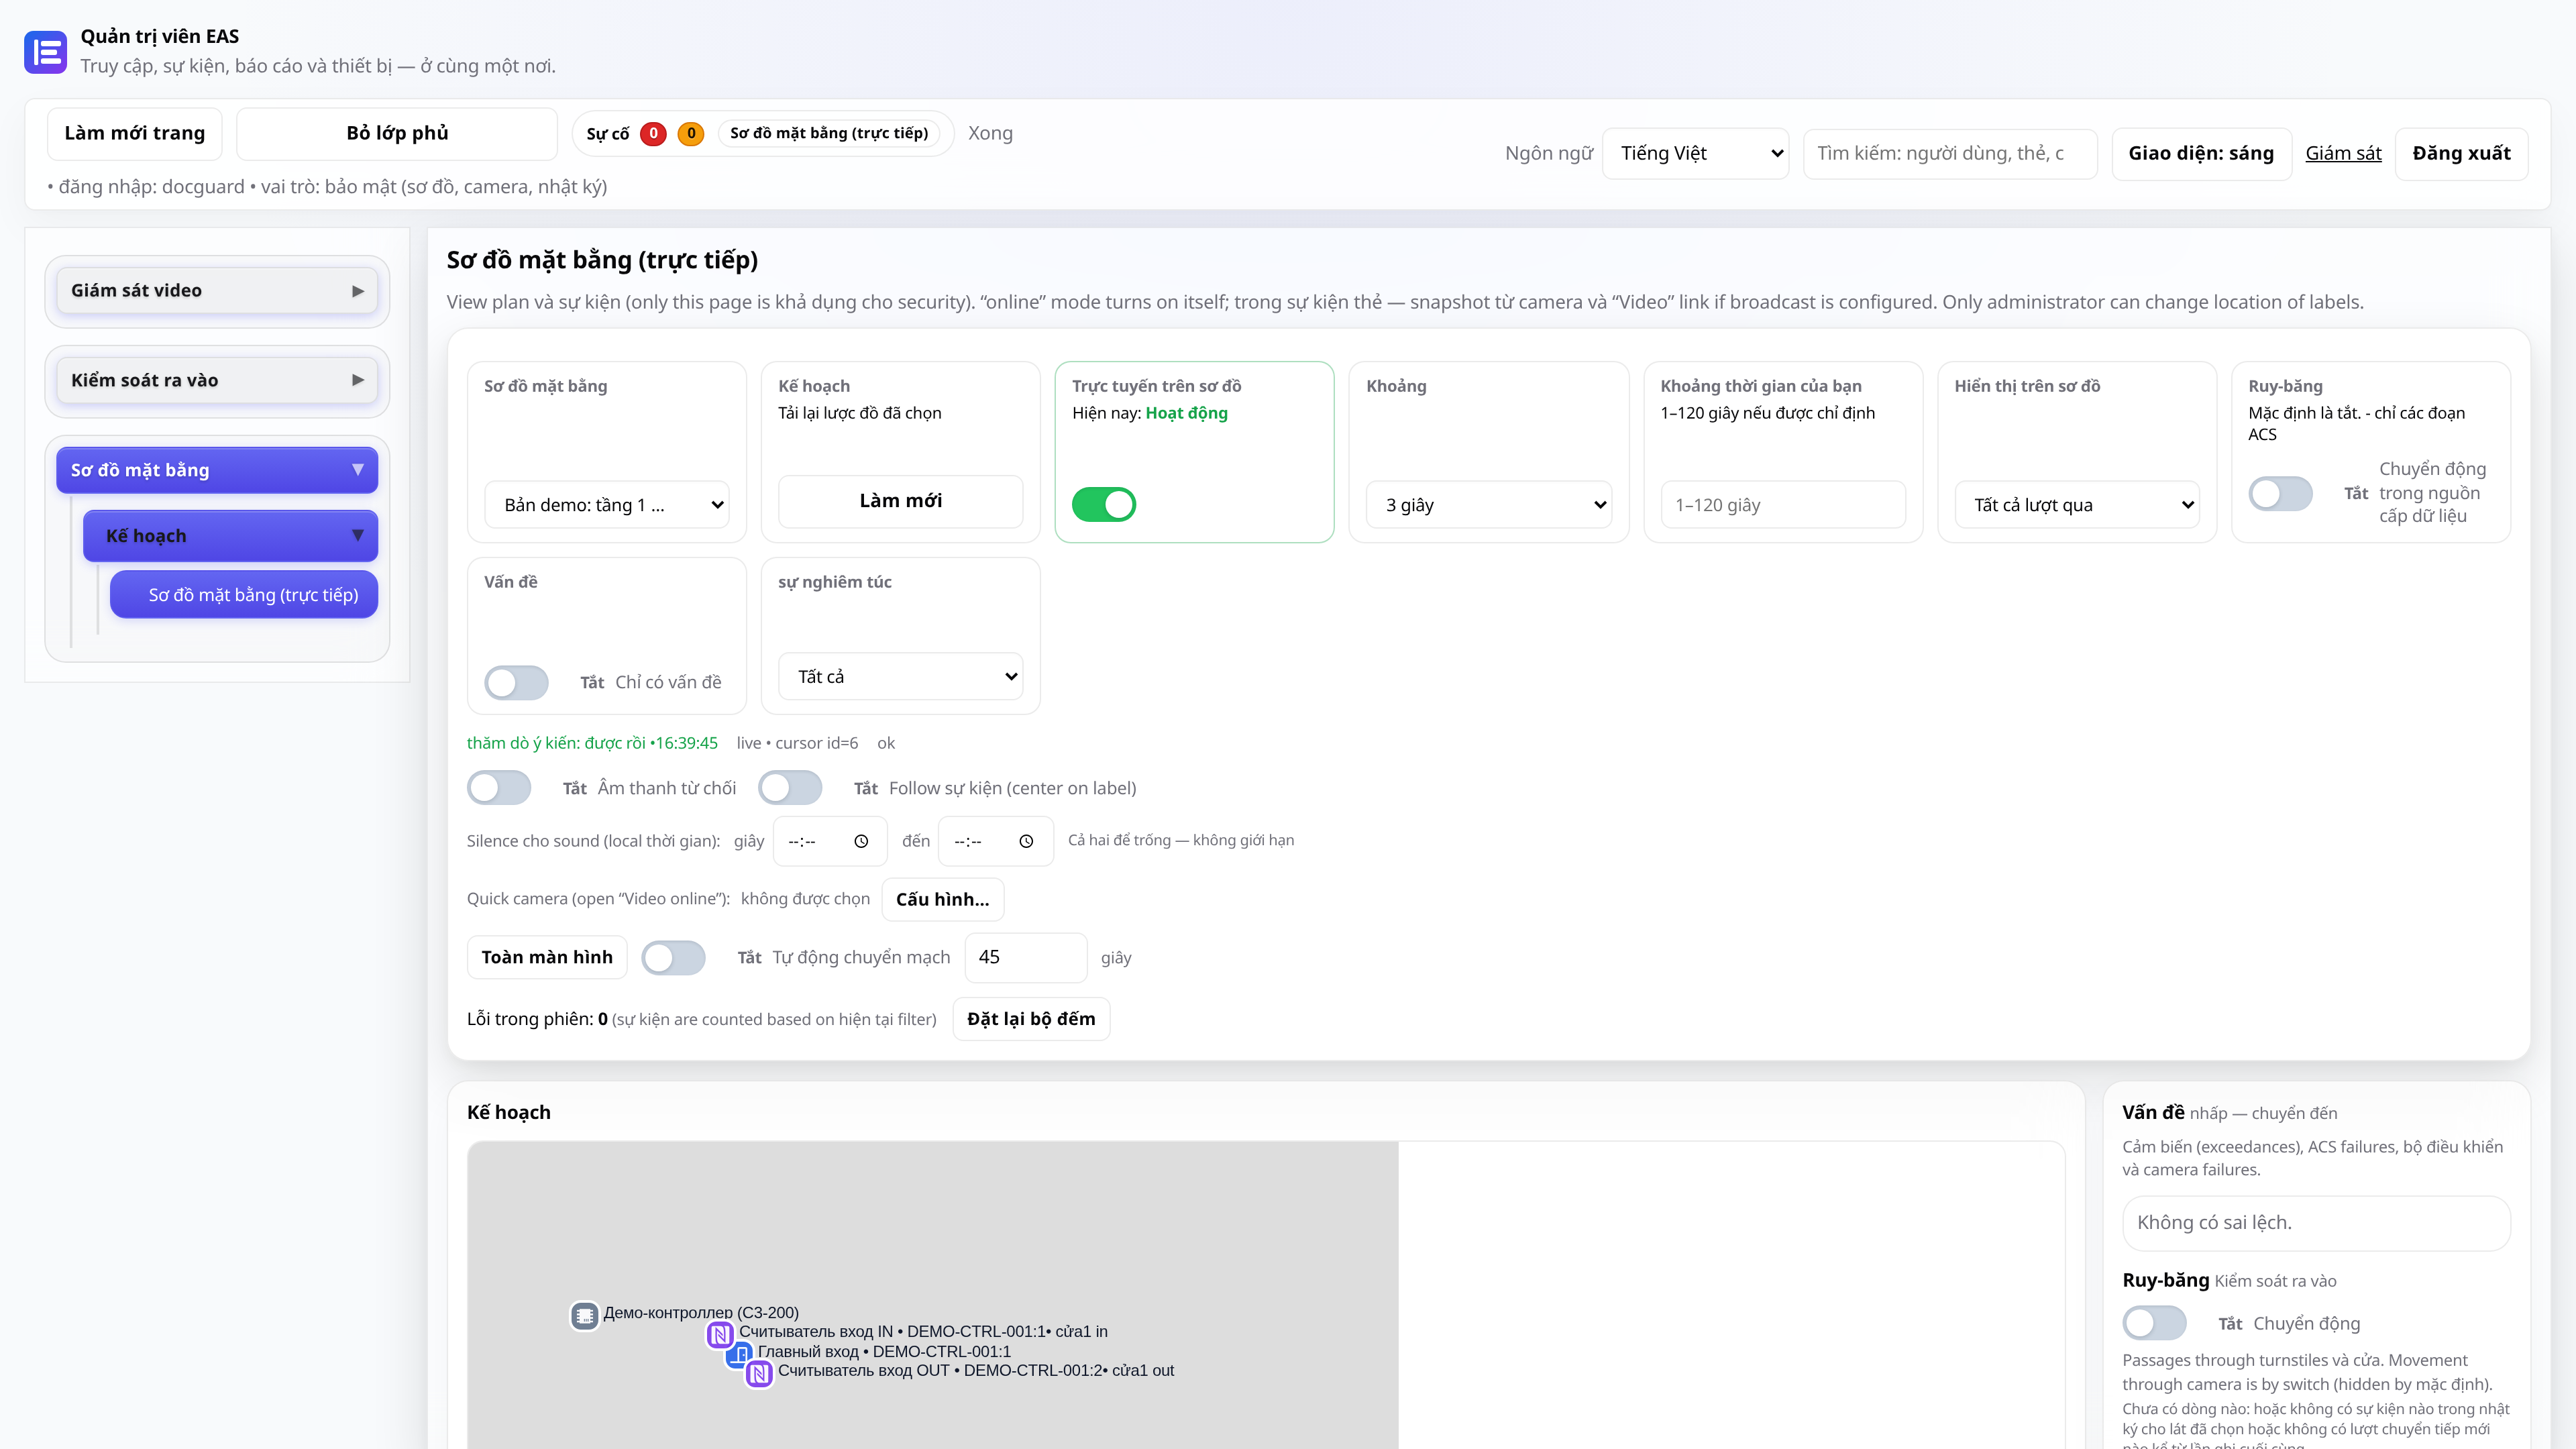Image resolution: width=2576 pixels, height=1449 pixels.
Task: Click the EAS app logo icon
Action: point(45,52)
